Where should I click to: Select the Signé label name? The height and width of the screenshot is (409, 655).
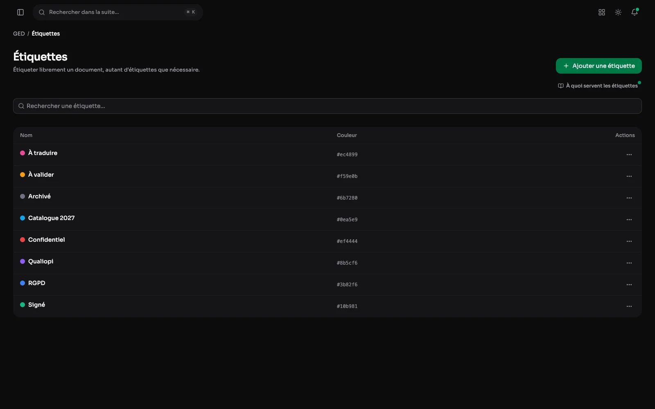click(37, 305)
